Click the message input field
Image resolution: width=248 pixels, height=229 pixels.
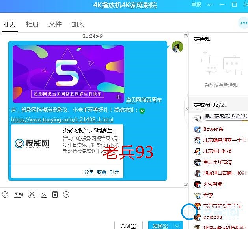(x=93, y=209)
